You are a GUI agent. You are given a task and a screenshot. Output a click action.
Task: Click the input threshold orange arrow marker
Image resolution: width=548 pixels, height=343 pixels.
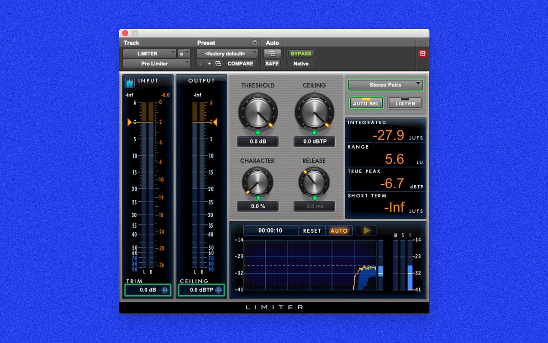click(x=130, y=122)
